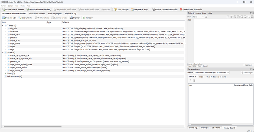The image size is (254, 132).
Task: Click the auto-switch mode icon beside Mode combo
Action: (x=206, y=17)
